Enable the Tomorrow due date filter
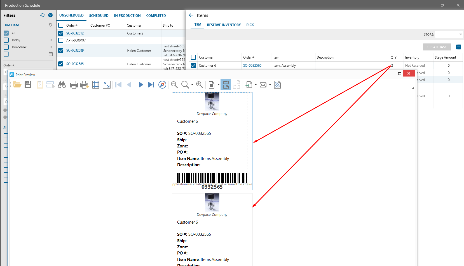This screenshot has width=464, height=266. pos(6,47)
